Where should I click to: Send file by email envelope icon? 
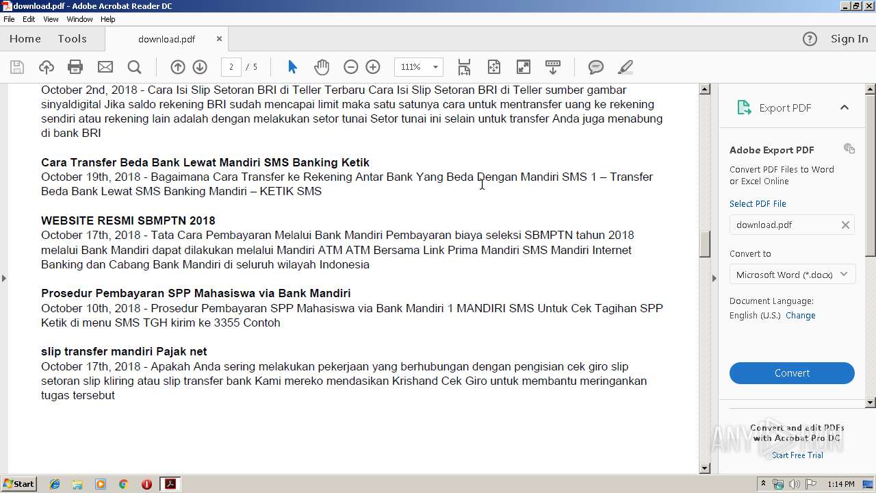click(x=105, y=66)
